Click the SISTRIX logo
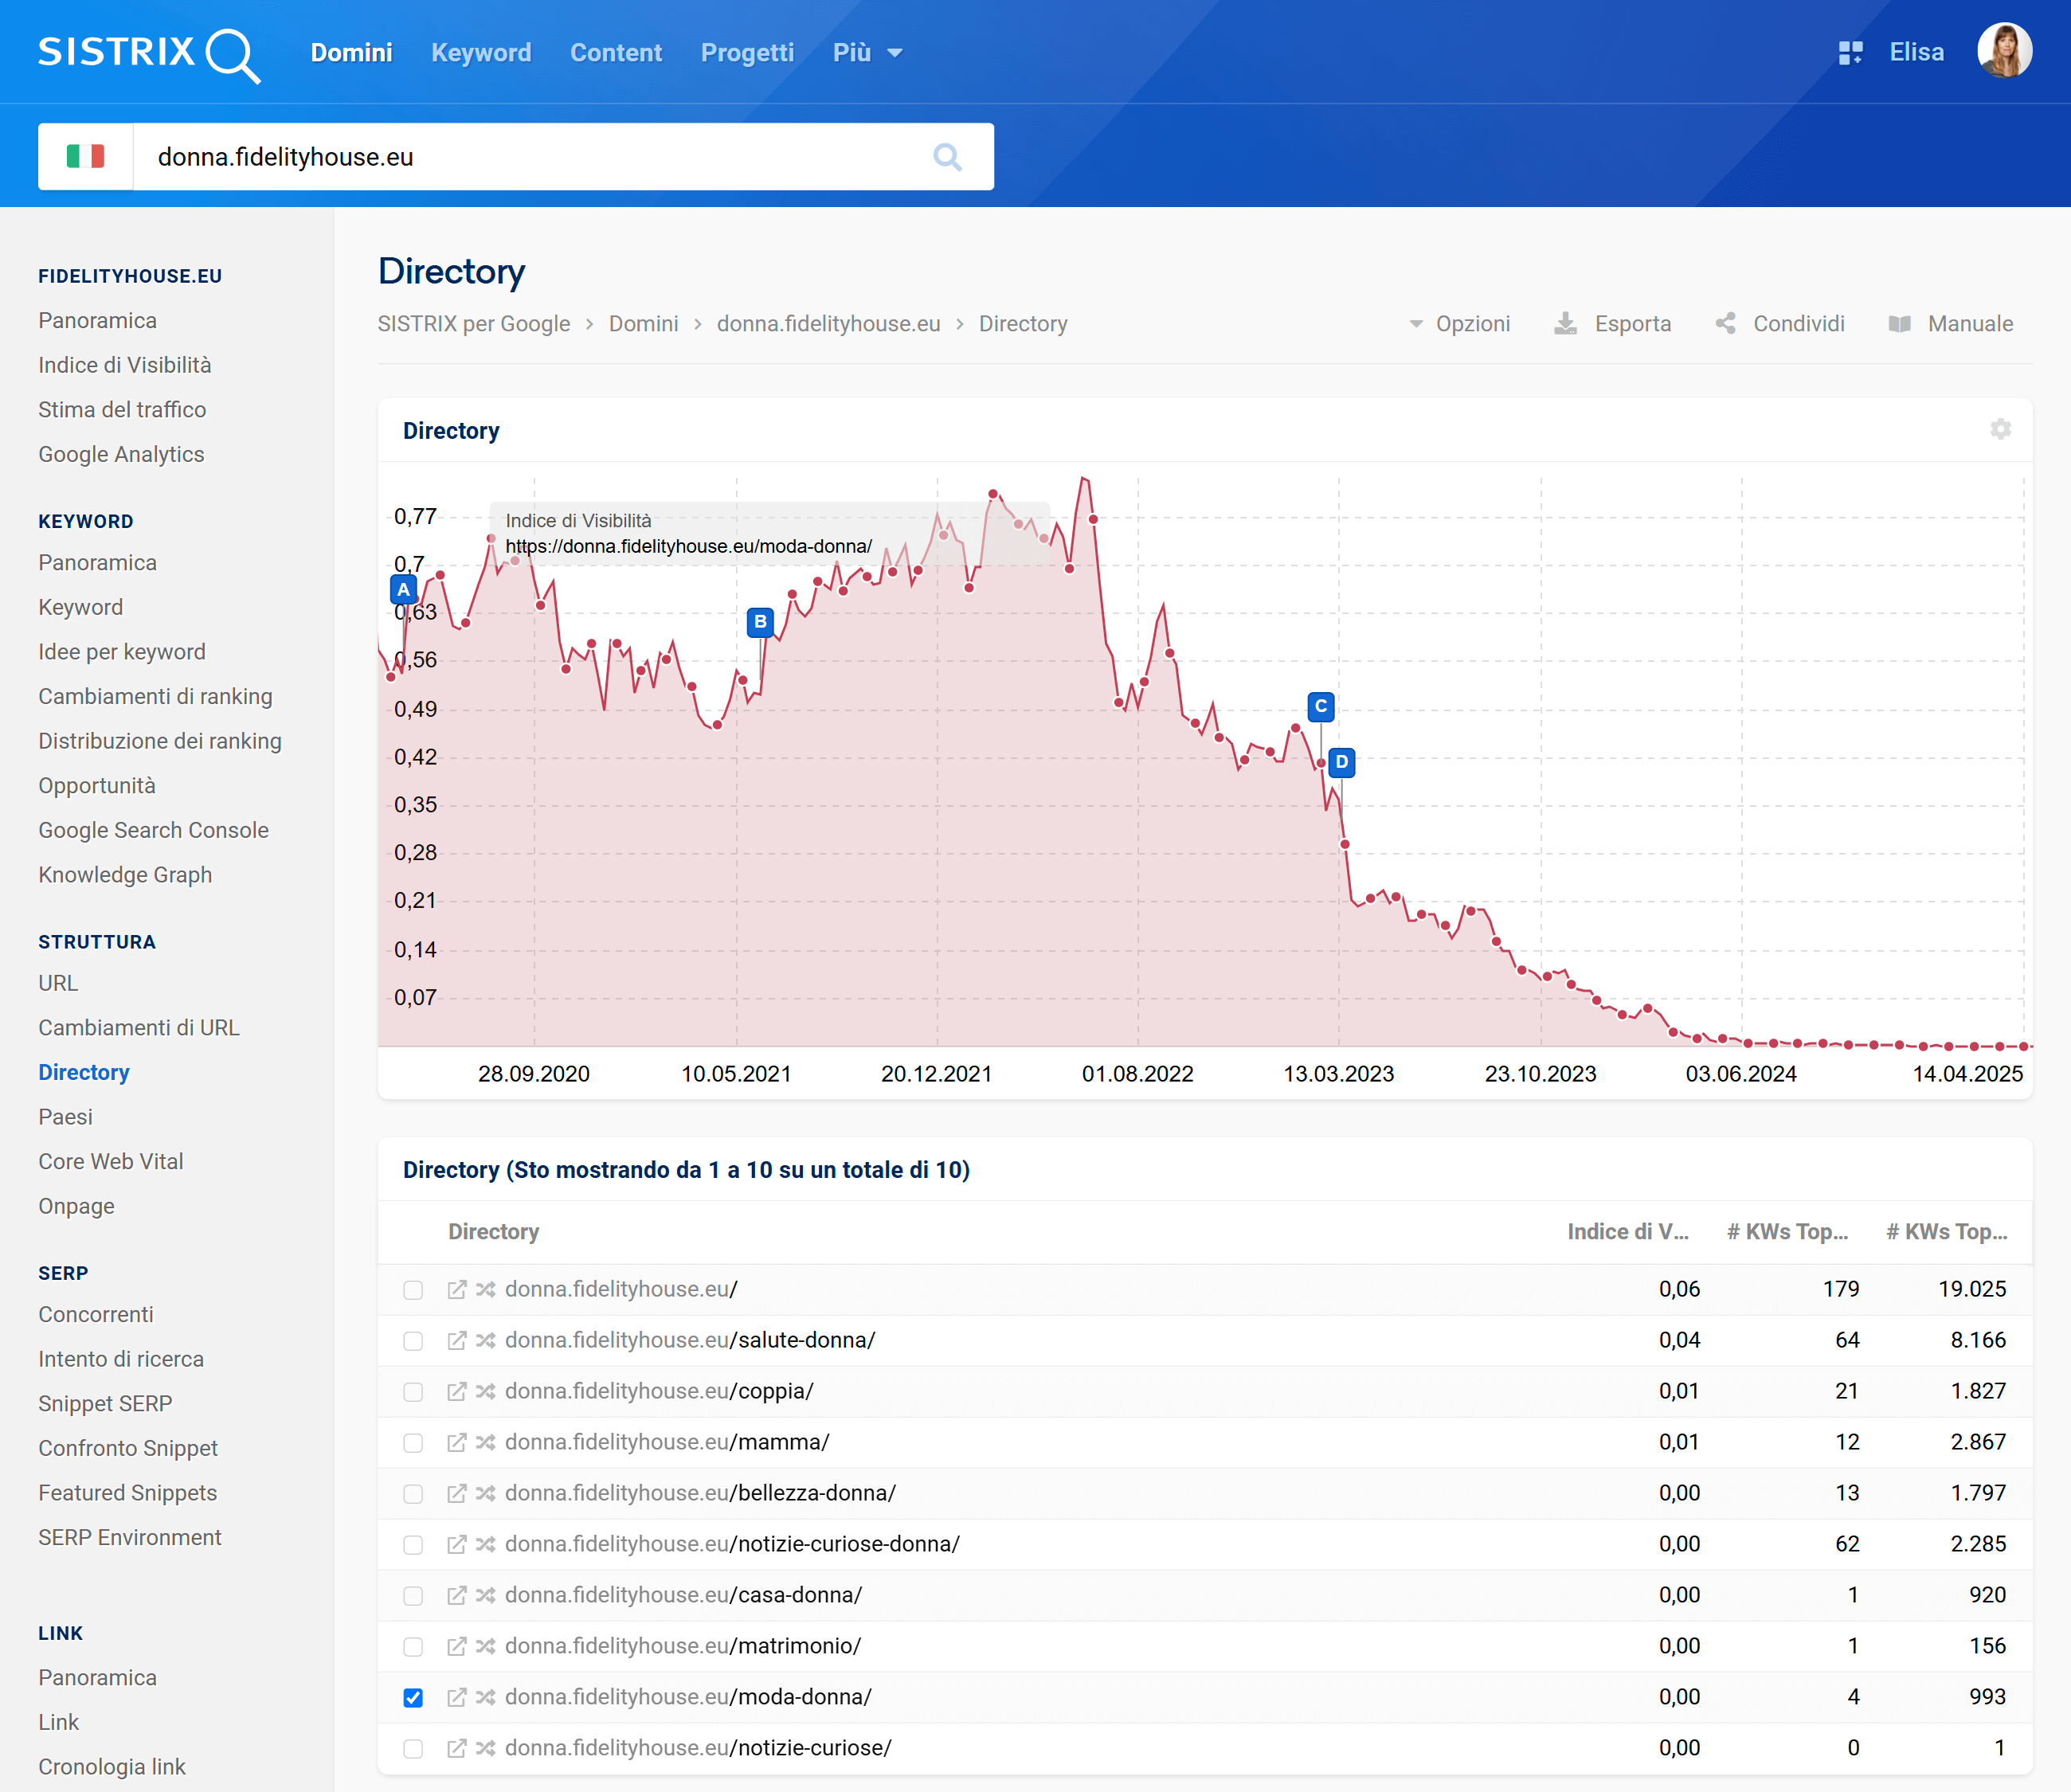Viewport: 2071px width, 1792px height. click(x=149, y=54)
